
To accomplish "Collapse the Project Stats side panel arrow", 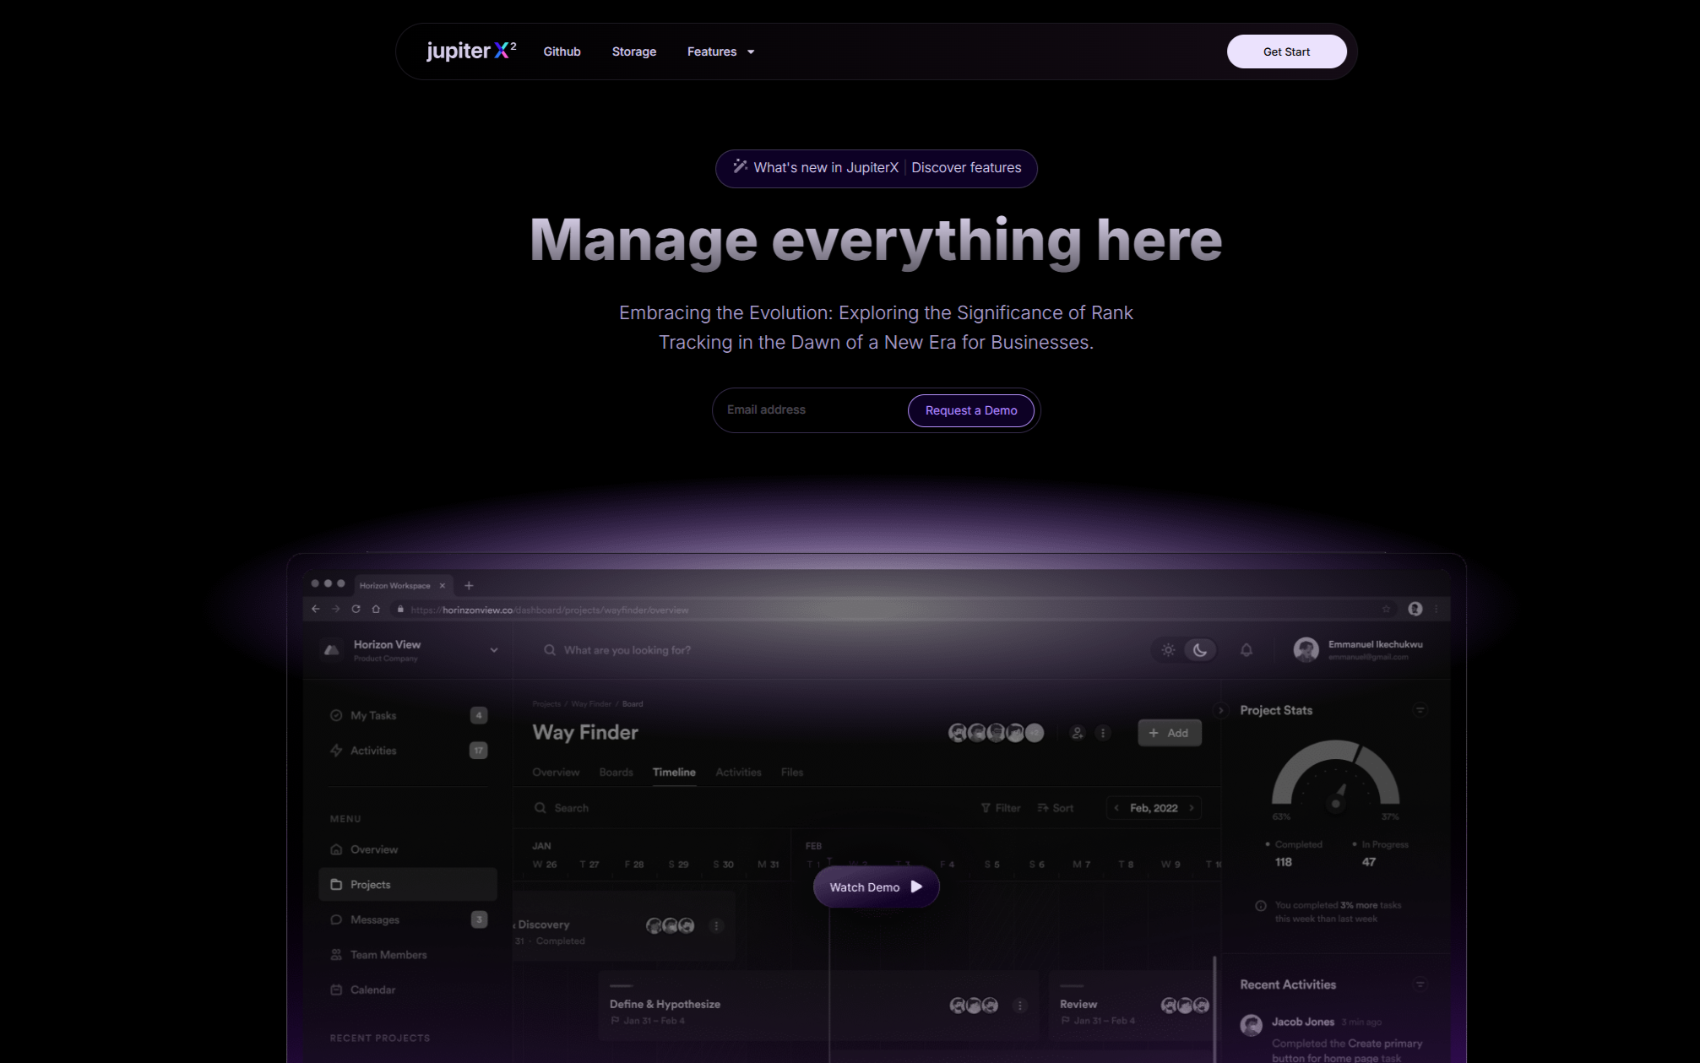I will tap(1219, 711).
